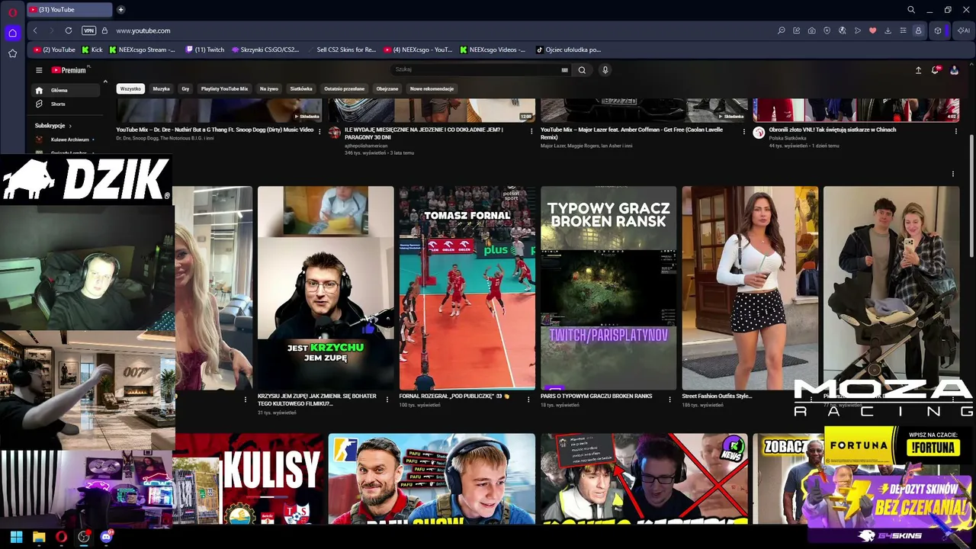Reload the YouTube page

pyautogui.click(x=69, y=30)
